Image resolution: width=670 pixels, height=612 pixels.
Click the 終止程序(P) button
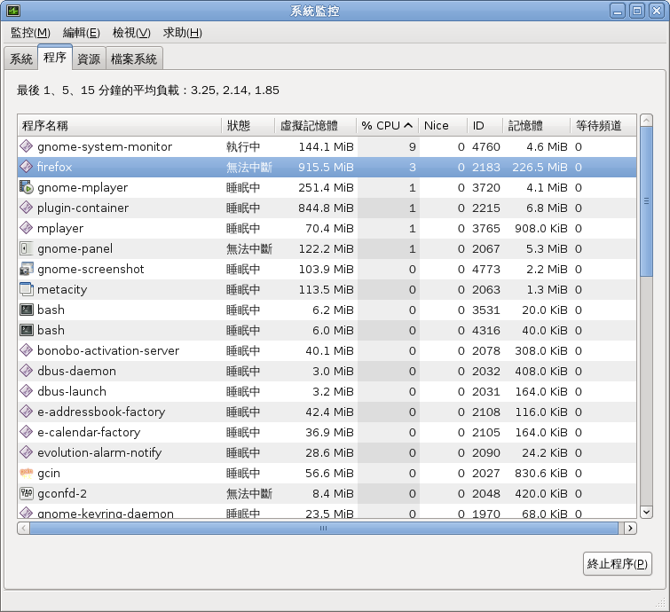tap(617, 564)
